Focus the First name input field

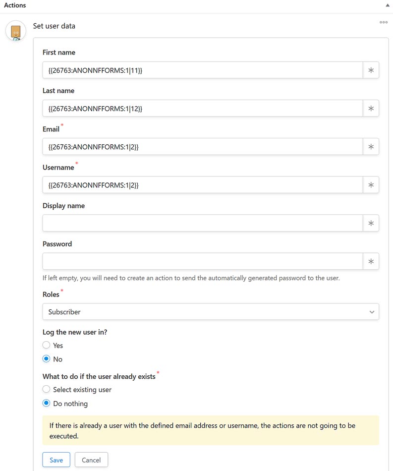(203, 70)
